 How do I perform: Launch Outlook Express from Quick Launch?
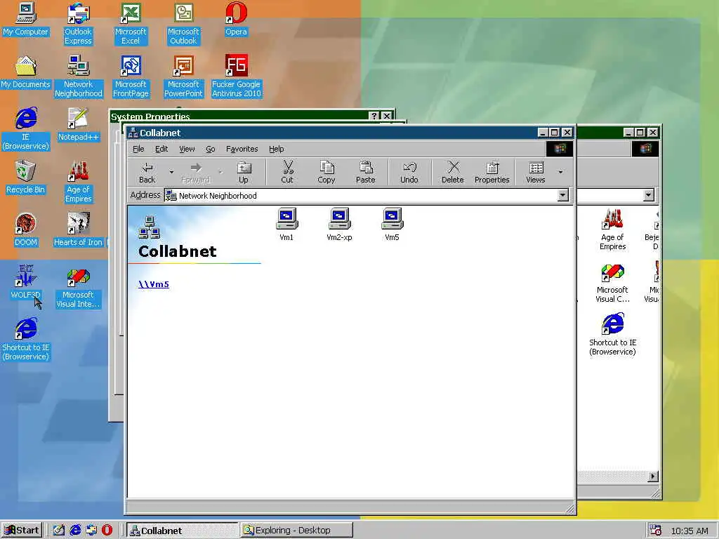(91, 531)
